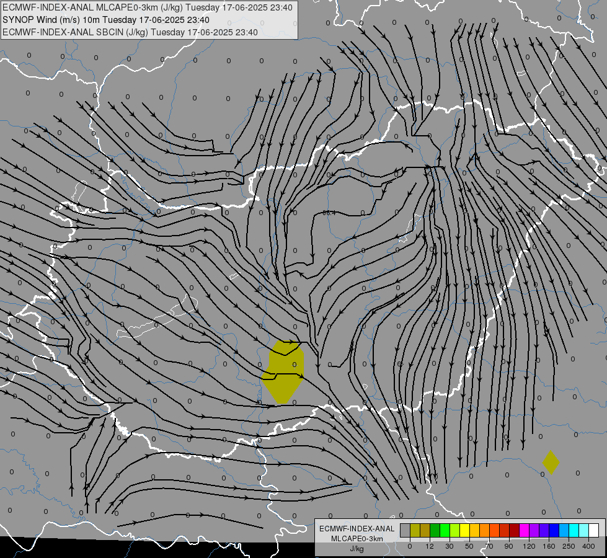Click the legend tick value 70
The height and width of the screenshot is (558, 607).
(489, 546)
